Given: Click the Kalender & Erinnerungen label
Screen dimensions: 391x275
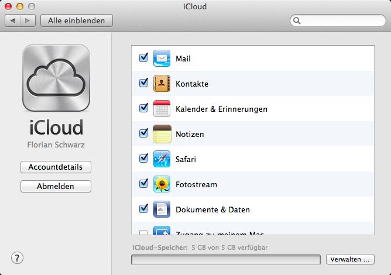Looking at the screenshot, I should [x=221, y=109].
